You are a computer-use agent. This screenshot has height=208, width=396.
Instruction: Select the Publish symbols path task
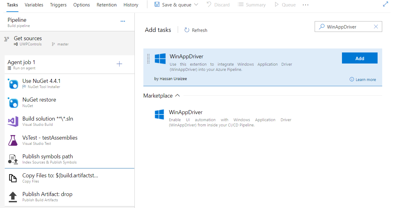pos(70,159)
